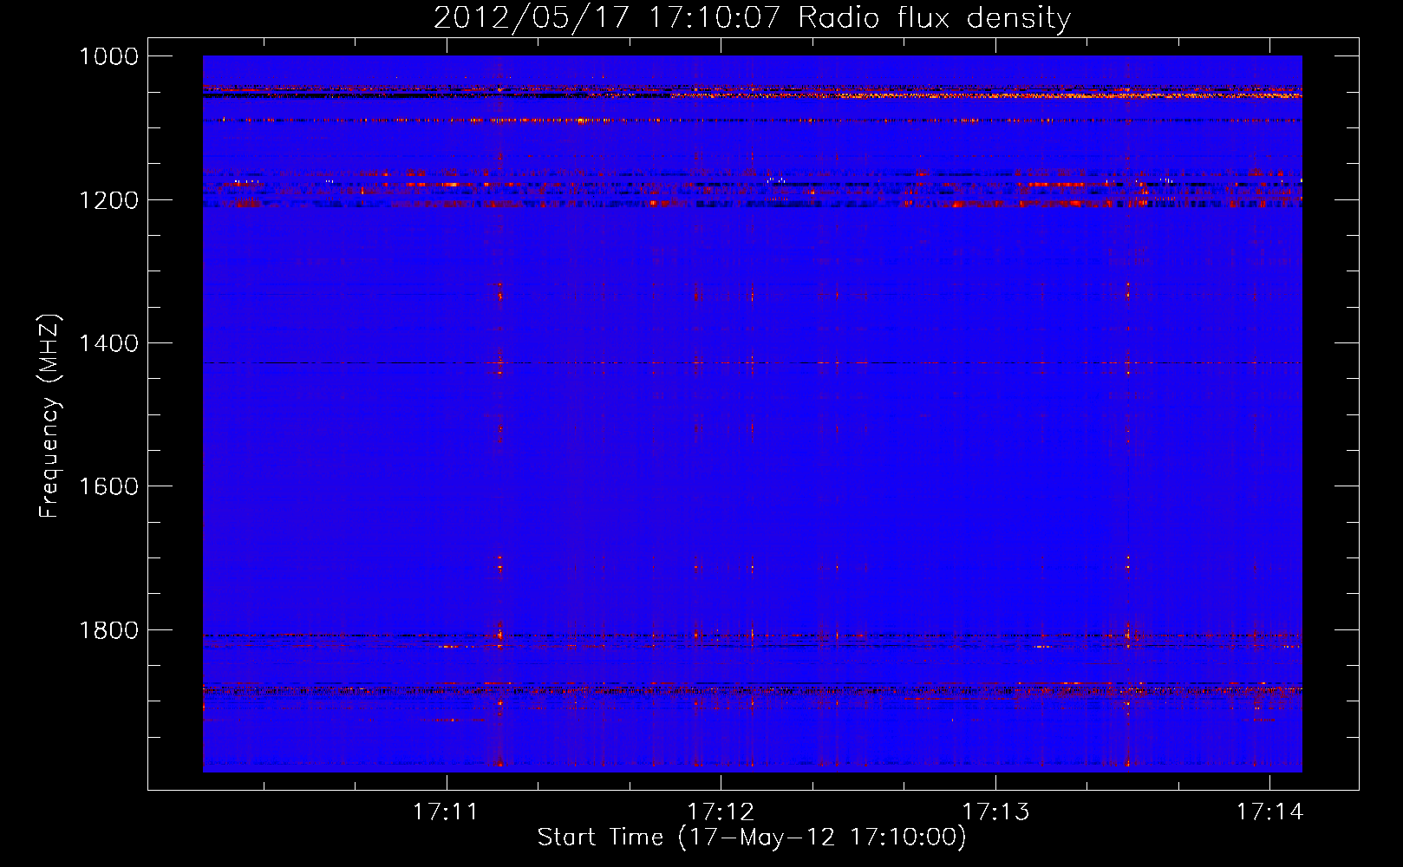Image resolution: width=1403 pixels, height=867 pixels.
Task: Click the 17:13 time tick label
Action: [x=995, y=812]
